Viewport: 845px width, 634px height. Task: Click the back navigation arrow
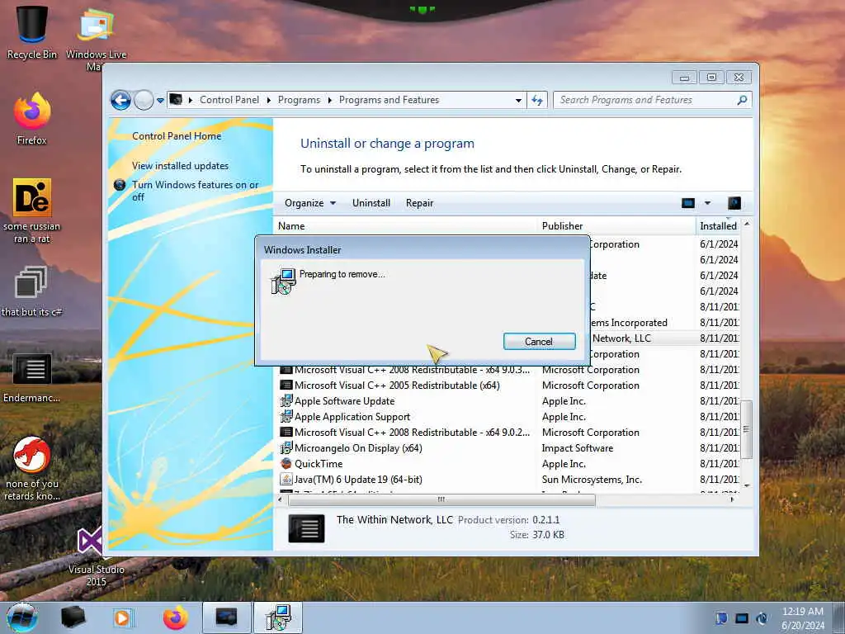pyautogui.click(x=120, y=100)
